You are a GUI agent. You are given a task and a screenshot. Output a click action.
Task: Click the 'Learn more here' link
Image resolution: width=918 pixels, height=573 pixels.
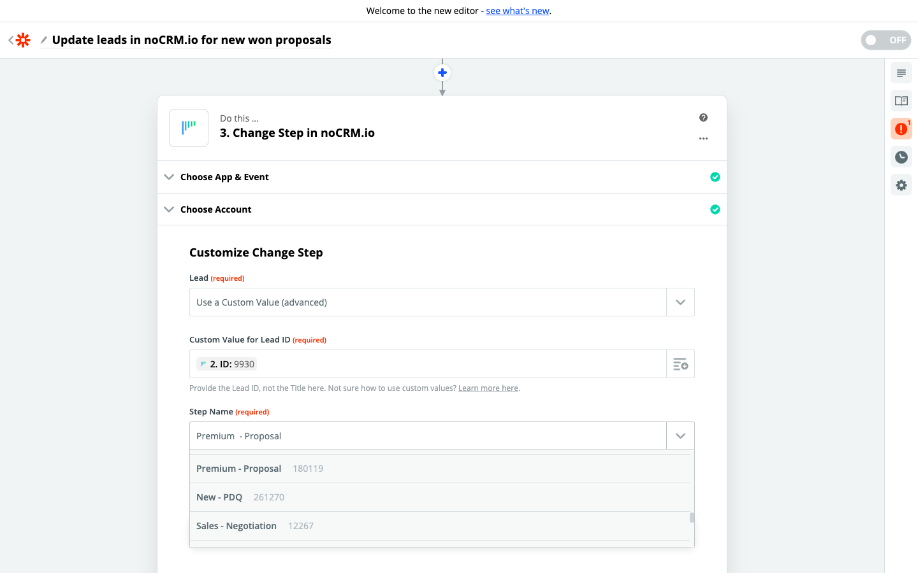click(488, 388)
